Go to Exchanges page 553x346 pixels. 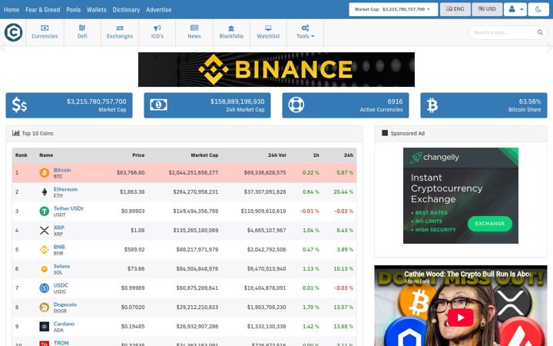click(x=120, y=32)
